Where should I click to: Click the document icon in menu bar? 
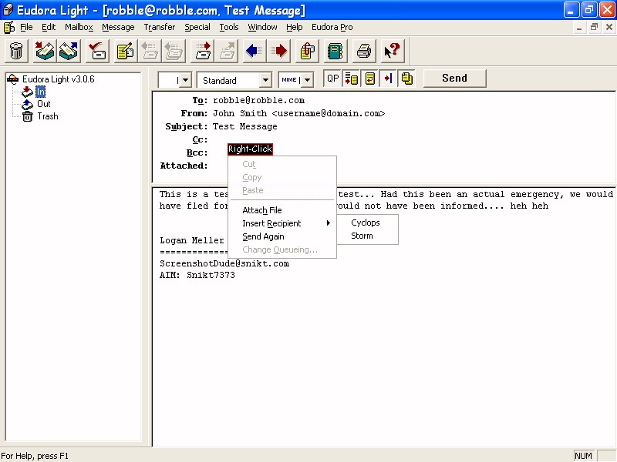pos(9,27)
